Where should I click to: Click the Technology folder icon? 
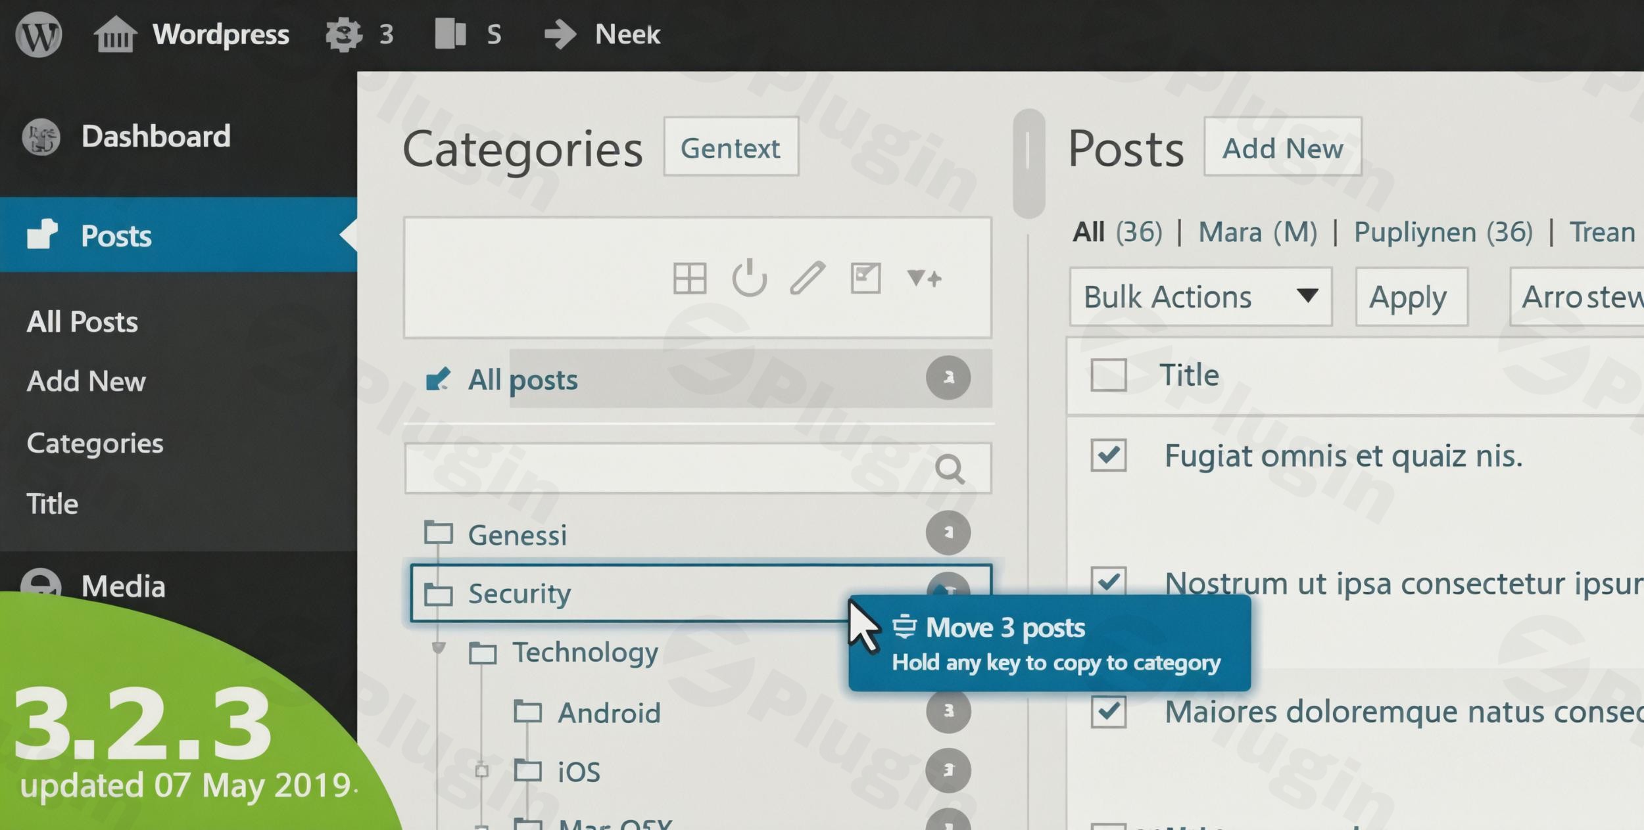pyautogui.click(x=483, y=653)
